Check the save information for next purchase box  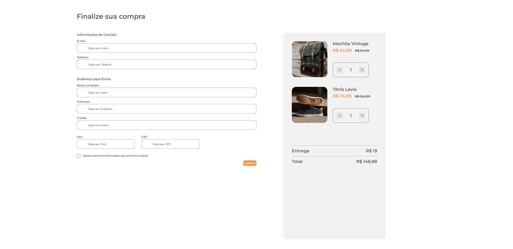click(78, 156)
